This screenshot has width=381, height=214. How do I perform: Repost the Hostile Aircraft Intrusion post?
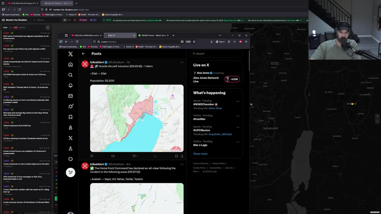pyautogui.click(x=113, y=156)
